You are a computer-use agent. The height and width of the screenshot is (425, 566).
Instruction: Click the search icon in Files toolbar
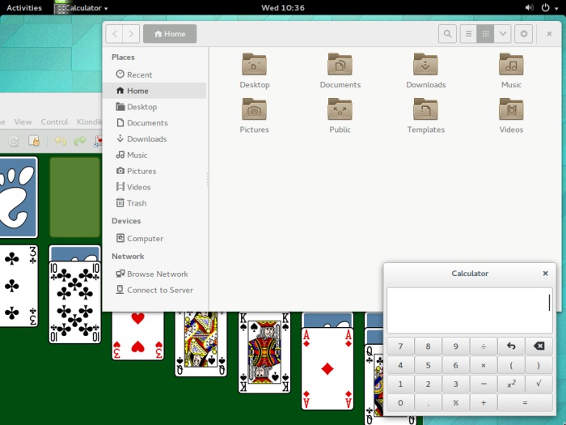pyautogui.click(x=447, y=34)
